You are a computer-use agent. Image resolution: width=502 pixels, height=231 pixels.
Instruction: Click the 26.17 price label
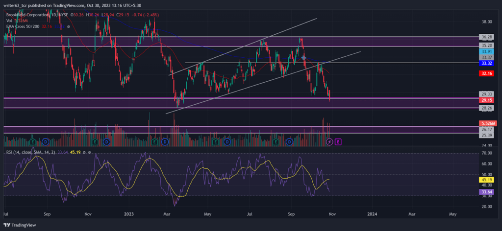coord(486,129)
